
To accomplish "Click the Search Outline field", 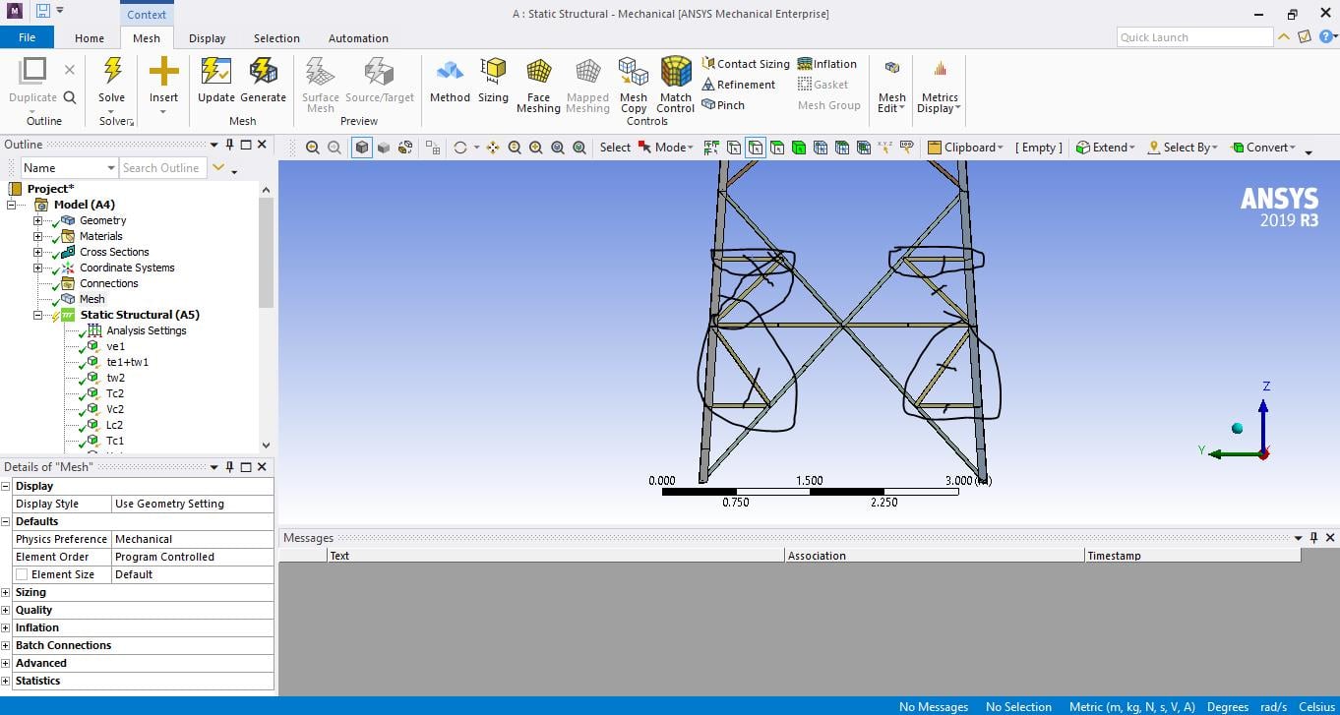I will [x=163, y=168].
